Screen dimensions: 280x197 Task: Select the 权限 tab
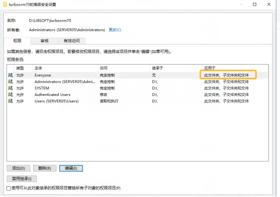17,41
